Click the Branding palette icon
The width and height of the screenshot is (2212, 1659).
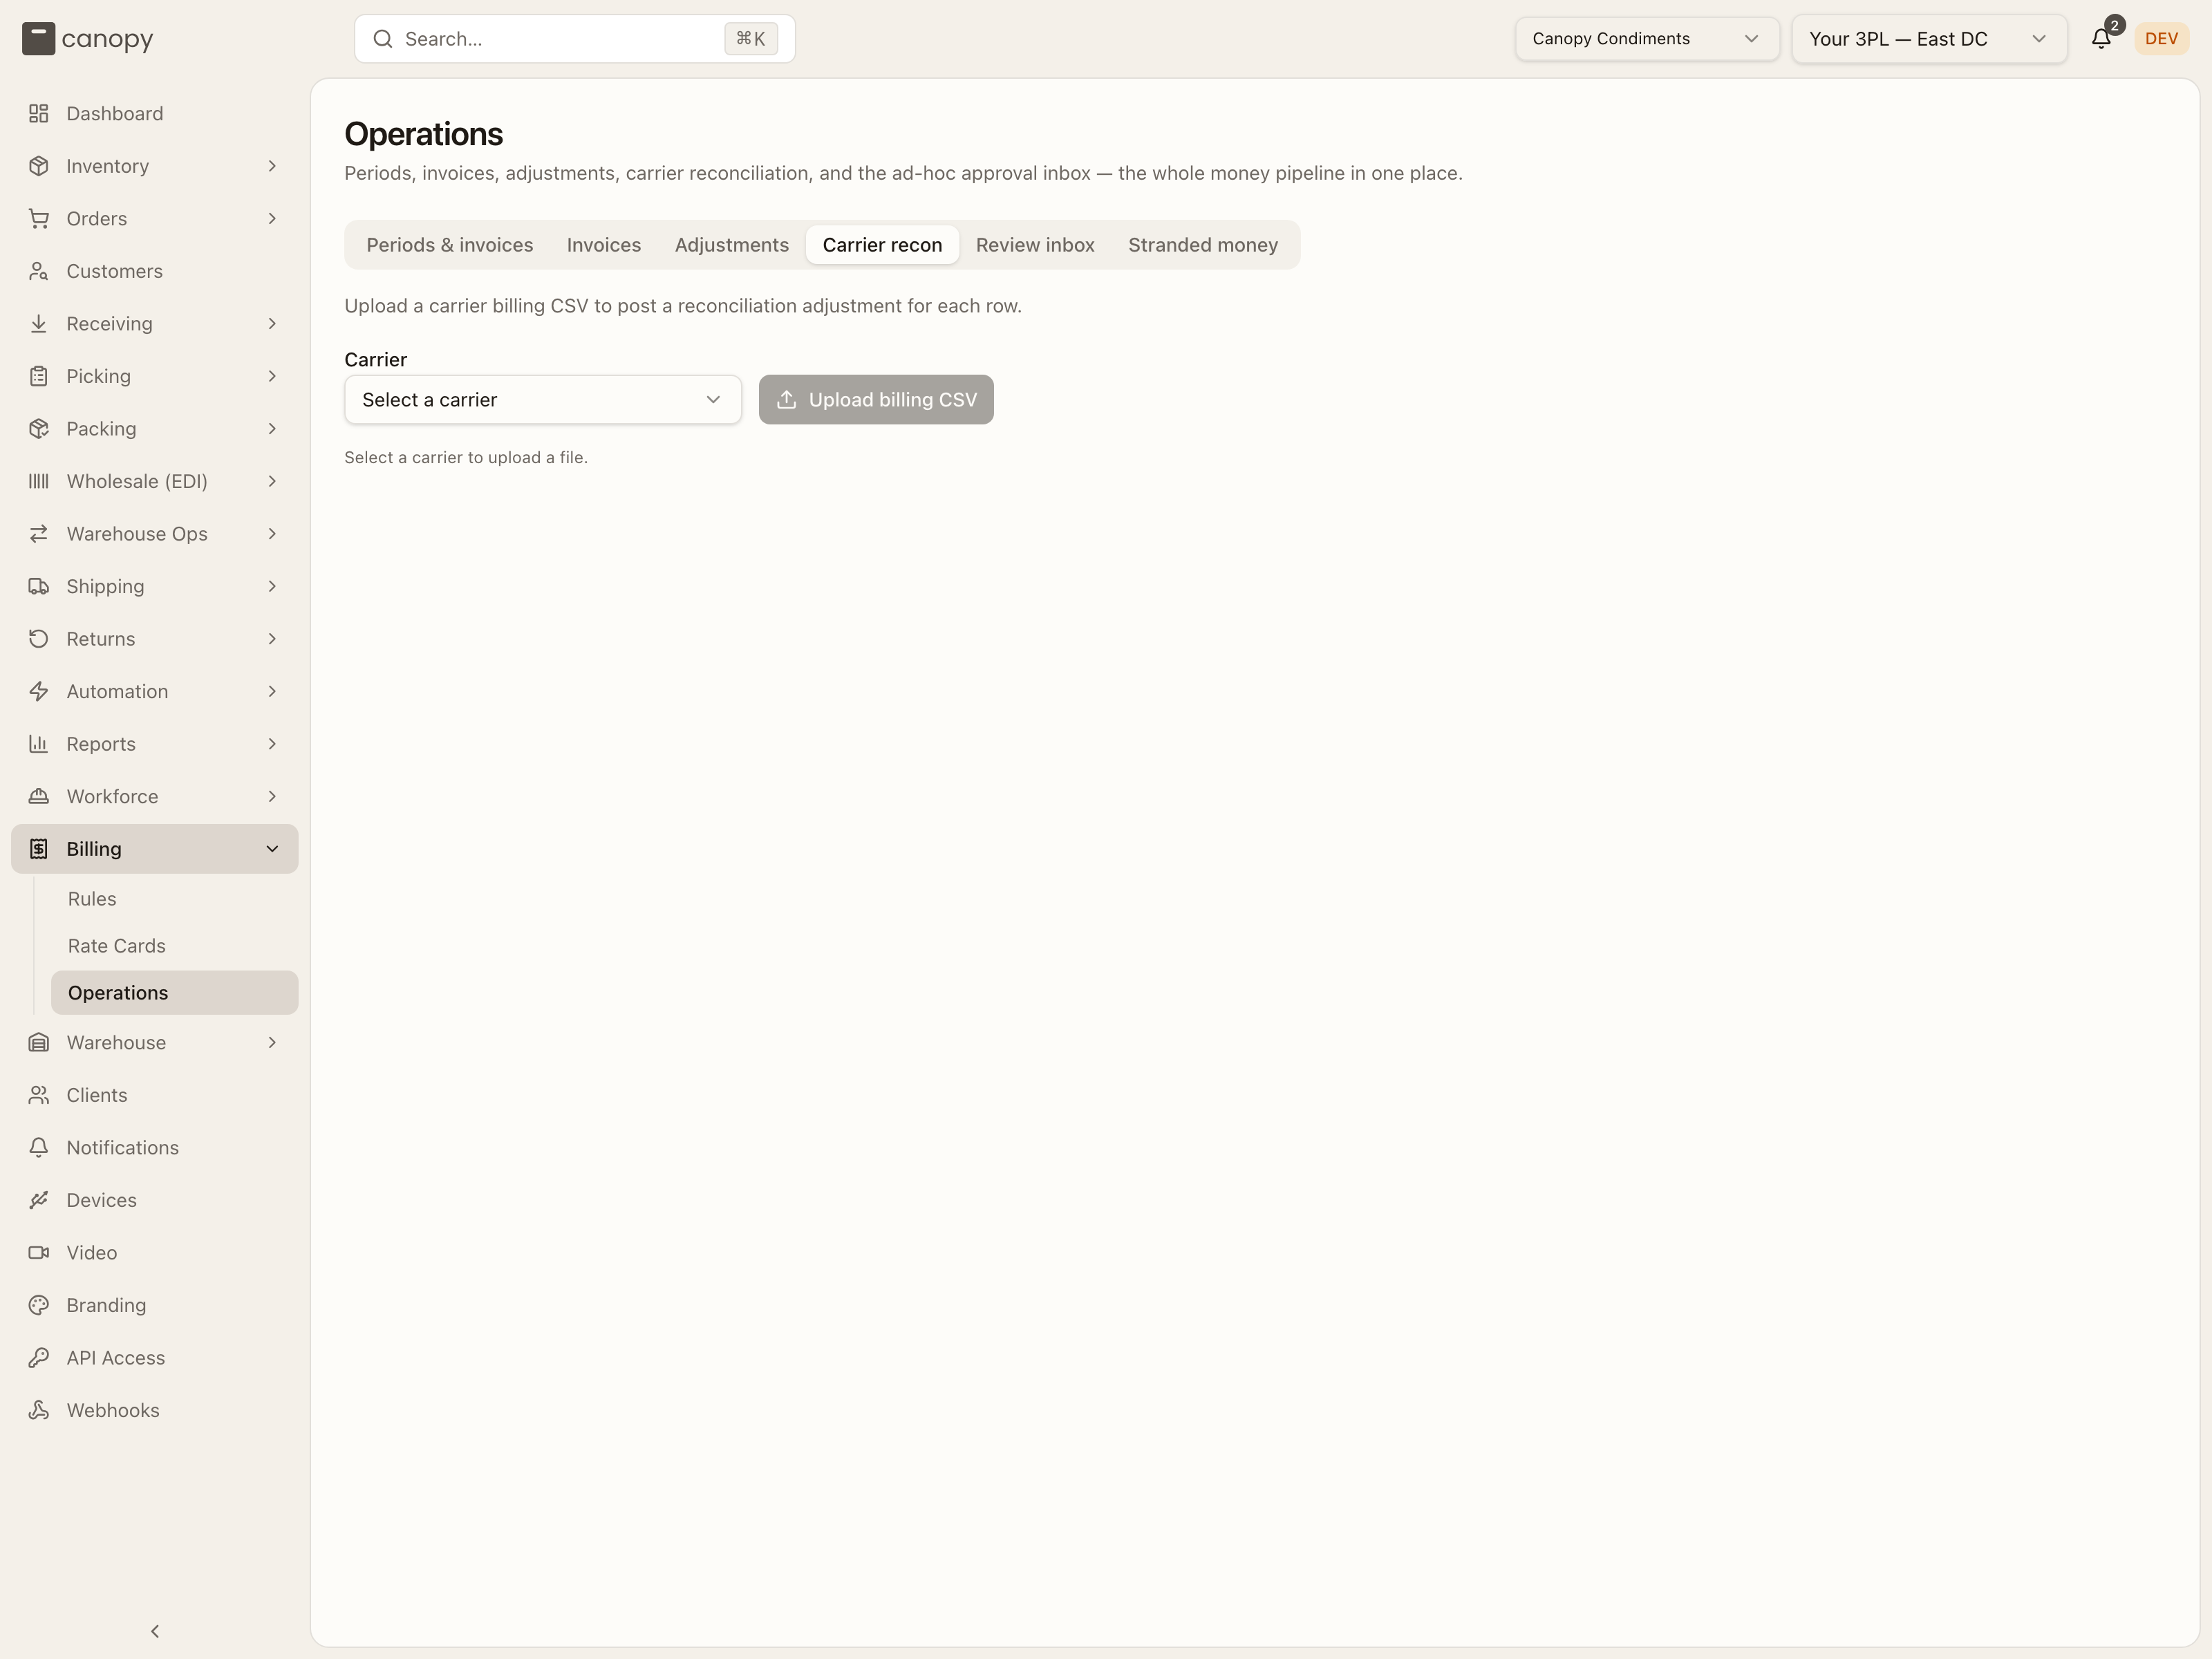[39, 1305]
